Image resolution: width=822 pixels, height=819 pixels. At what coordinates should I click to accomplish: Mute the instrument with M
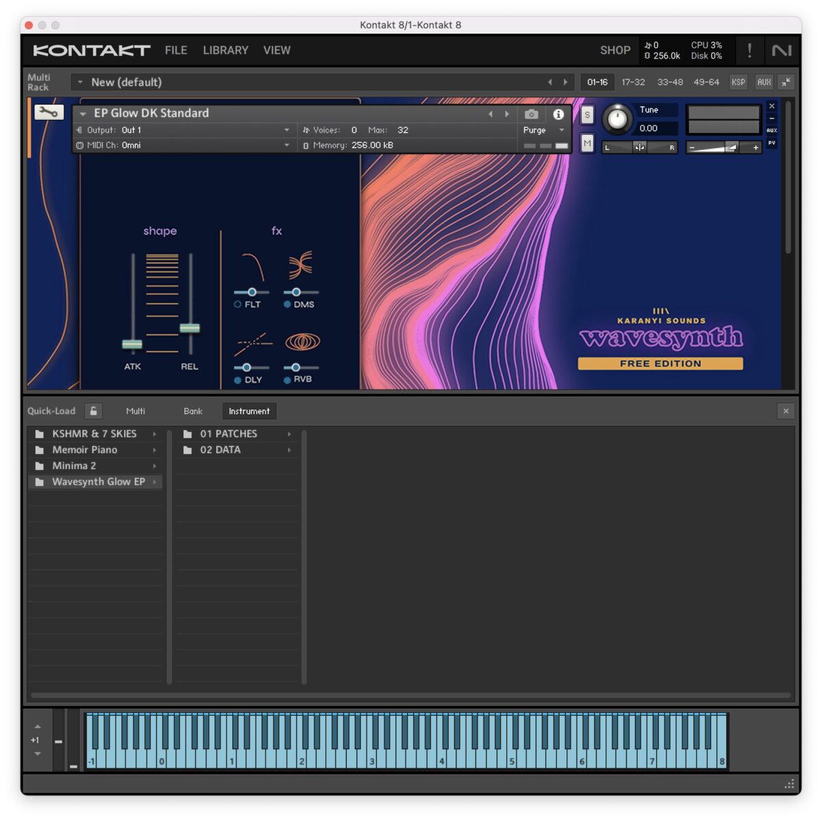click(x=587, y=143)
